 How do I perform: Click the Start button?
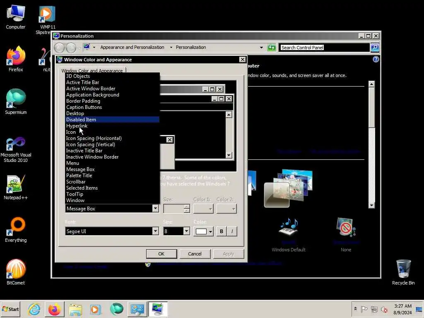coord(10,309)
